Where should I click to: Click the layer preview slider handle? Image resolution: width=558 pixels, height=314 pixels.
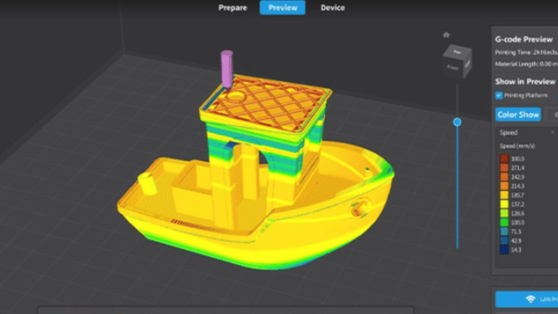coord(457,122)
